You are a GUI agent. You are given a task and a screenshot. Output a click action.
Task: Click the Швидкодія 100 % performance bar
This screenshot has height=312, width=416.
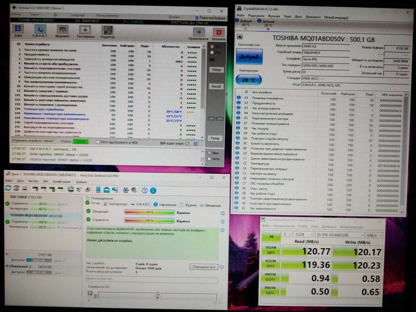149,212
